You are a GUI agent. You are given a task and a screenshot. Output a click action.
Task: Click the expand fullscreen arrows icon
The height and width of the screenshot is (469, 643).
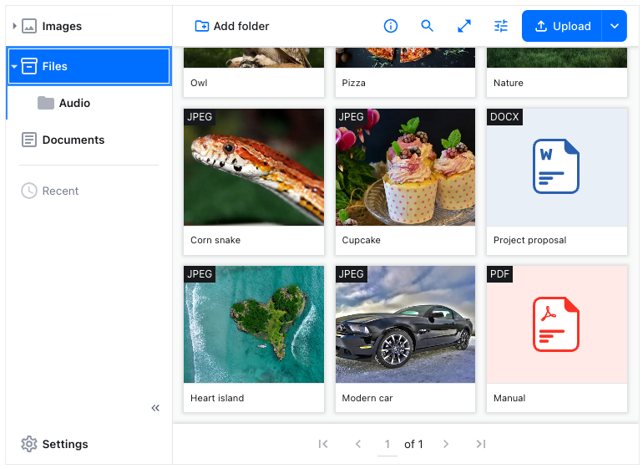[x=464, y=26]
